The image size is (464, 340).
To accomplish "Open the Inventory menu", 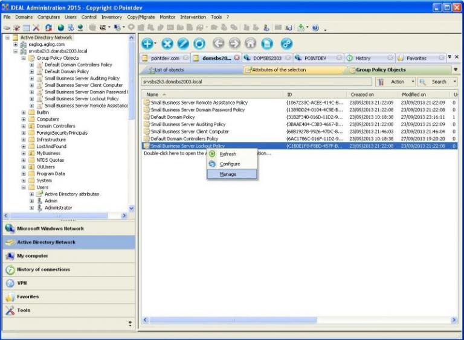I will [x=111, y=17].
